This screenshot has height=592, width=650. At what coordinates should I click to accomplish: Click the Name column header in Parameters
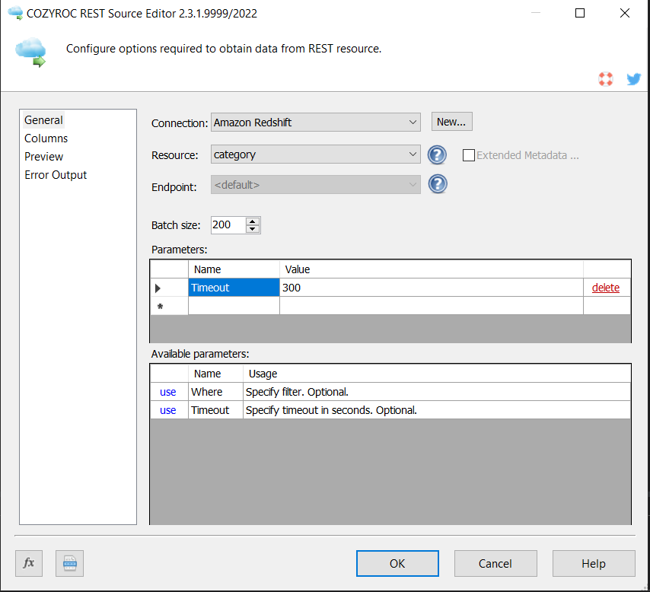coord(234,269)
